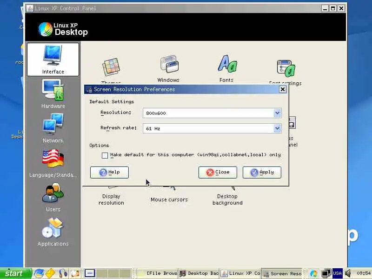Expand the Resolution dropdown arrow
Image resolution: width=372 pixels, height=279 pixels.
[x=277, y=113]
